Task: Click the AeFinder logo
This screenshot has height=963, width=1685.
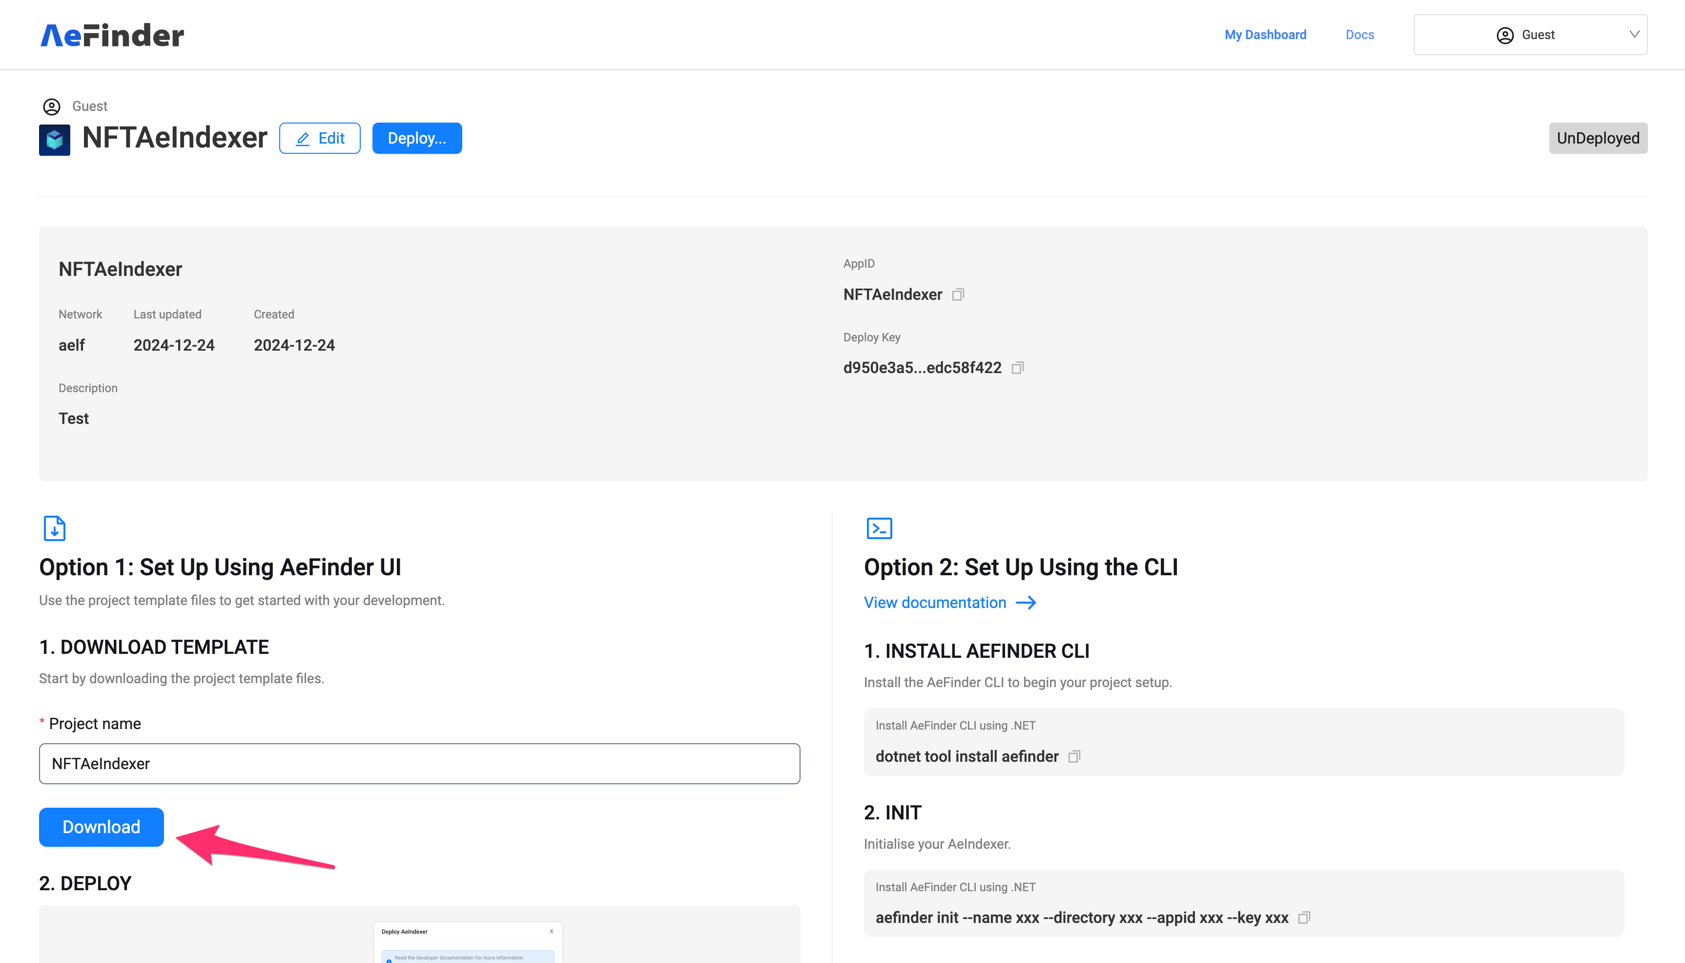Action: pyautogui.click(x=112, y=35)
